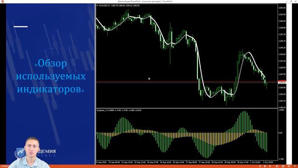
Task: Minimize the PowerPoint window
Action: [x=287, y=1]
